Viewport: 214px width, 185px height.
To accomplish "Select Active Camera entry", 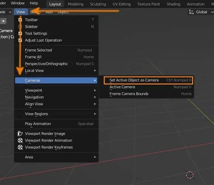I will click(149, 87).
